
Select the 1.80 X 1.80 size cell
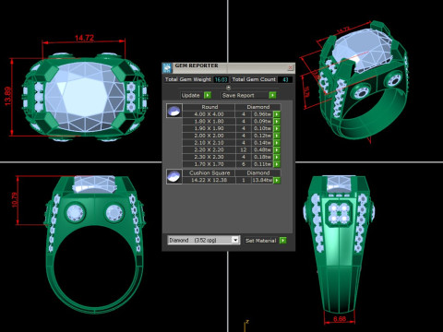click(x=209, y=121)
